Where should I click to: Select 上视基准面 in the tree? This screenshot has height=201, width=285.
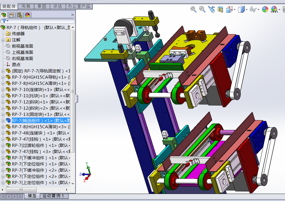(x=22, y=52)
